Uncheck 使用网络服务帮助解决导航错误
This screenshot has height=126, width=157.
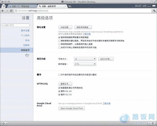(x=59, y=37)
